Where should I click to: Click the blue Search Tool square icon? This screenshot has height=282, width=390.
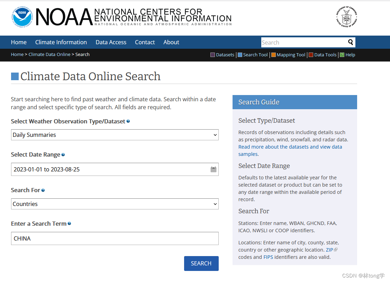click(240, 55)
